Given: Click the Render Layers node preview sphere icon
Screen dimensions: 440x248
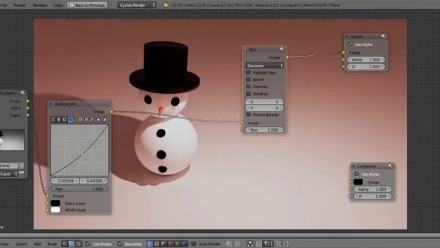Looking at the screenshot, I should [23, 93].
